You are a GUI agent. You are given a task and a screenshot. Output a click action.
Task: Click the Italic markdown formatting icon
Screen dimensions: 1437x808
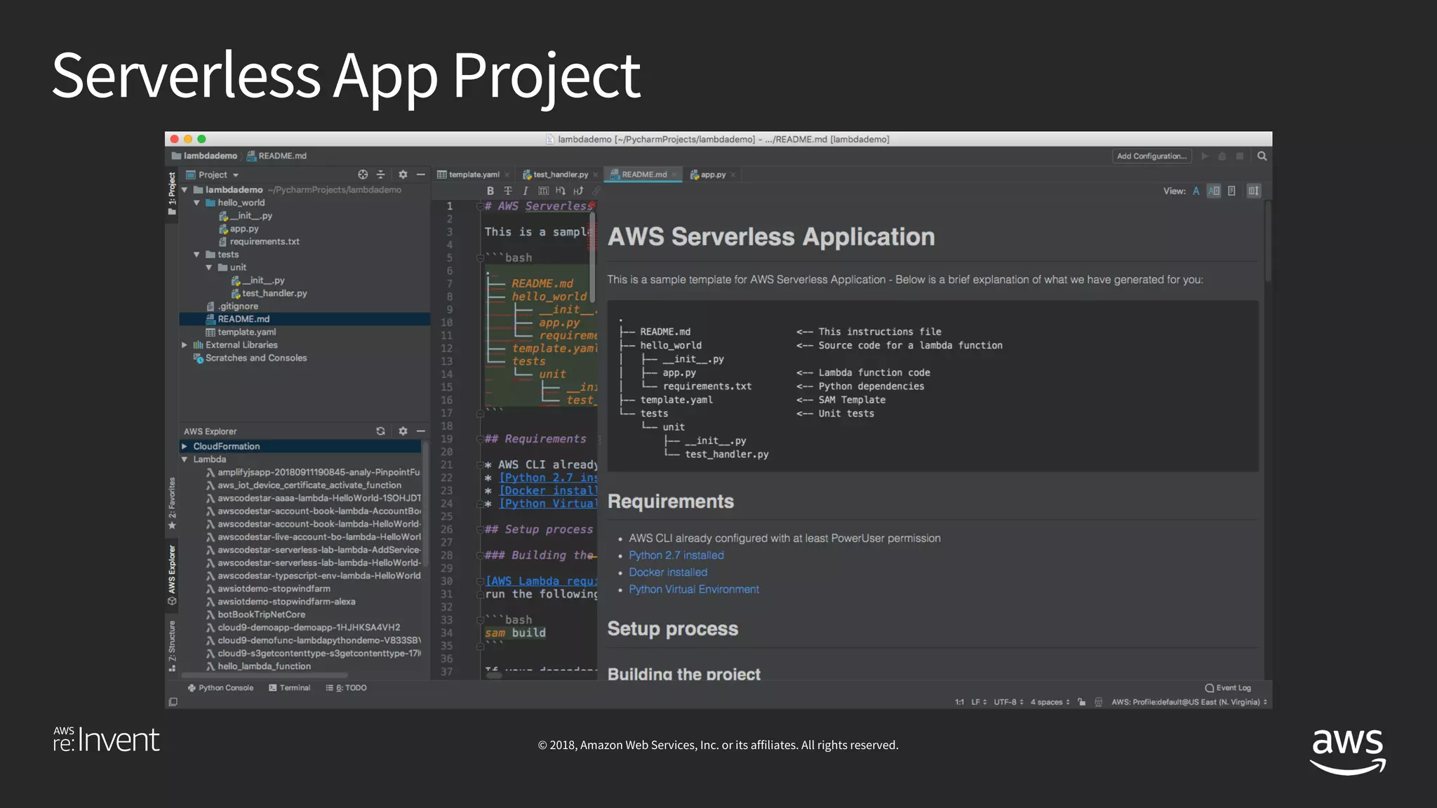[525, 191]
